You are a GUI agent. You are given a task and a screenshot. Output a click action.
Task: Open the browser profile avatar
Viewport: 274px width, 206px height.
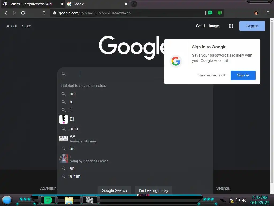tap(256, 13)
